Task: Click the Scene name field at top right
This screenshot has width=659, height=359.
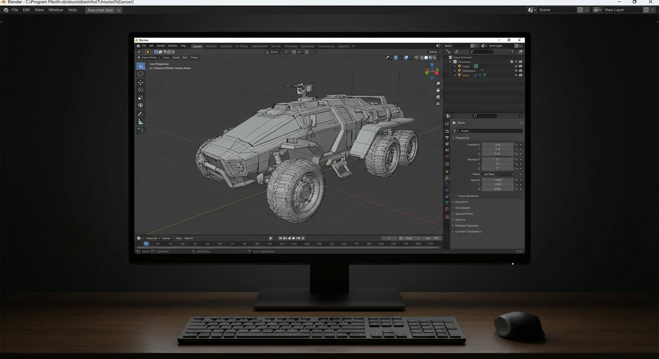Action: (557, 10)
